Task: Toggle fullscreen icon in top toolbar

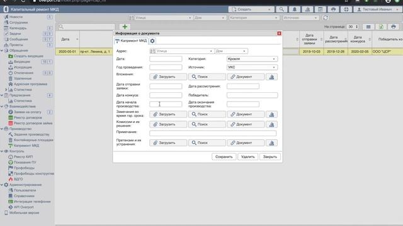Action: [x=346, y=9]
